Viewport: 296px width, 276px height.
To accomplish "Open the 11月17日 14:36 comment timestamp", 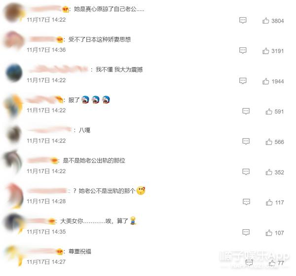I will 46,50.
